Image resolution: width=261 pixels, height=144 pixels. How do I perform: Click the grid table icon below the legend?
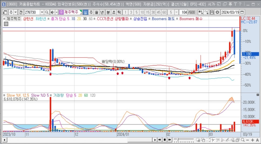pyautogui.click(x=6, y=24)
